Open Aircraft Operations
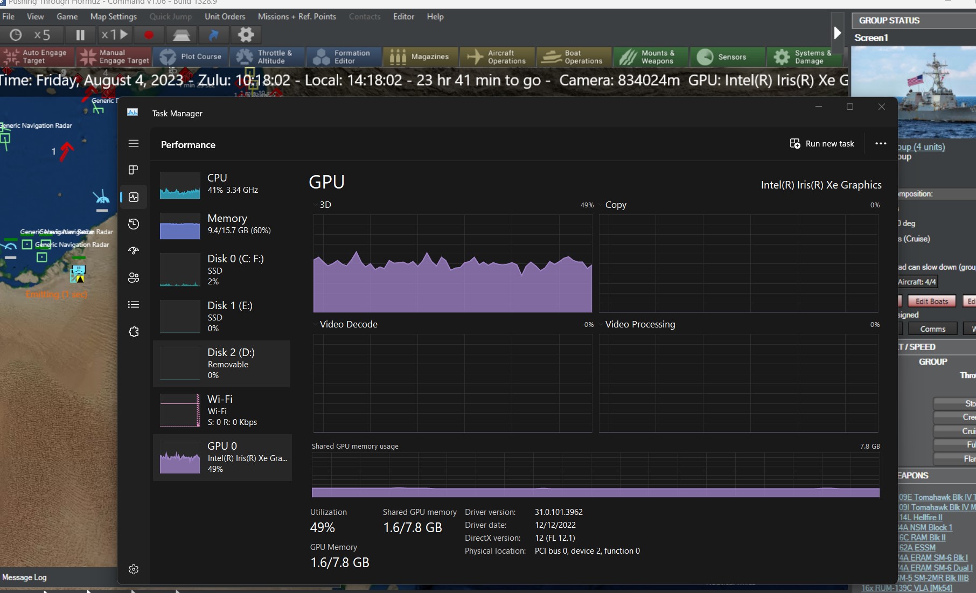 pos(496,57)
